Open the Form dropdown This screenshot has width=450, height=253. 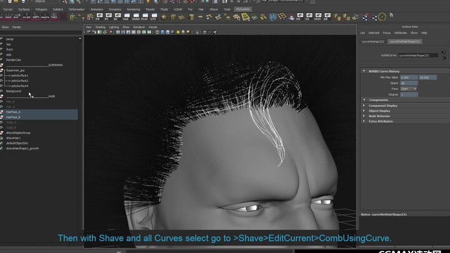pos(409,89)
